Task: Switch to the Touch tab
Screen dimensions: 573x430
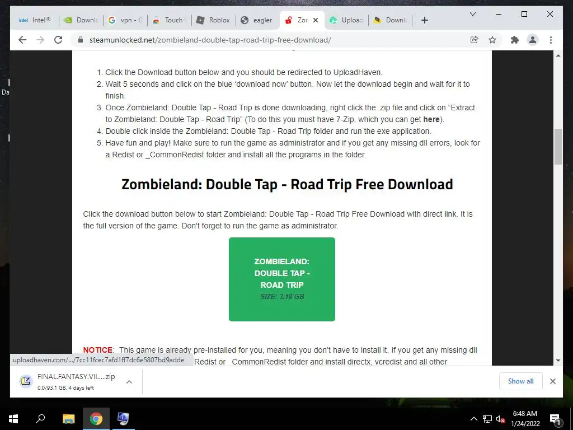Action: tap(170, 20)
